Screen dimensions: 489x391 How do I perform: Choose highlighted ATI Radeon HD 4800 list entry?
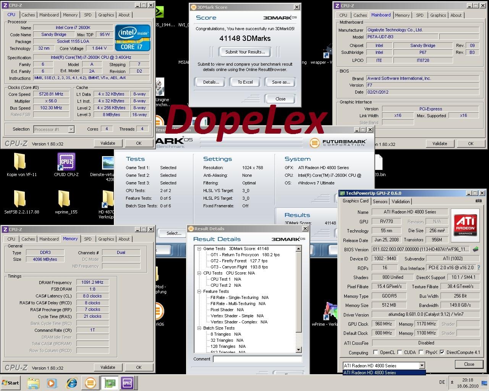point(384,373)
